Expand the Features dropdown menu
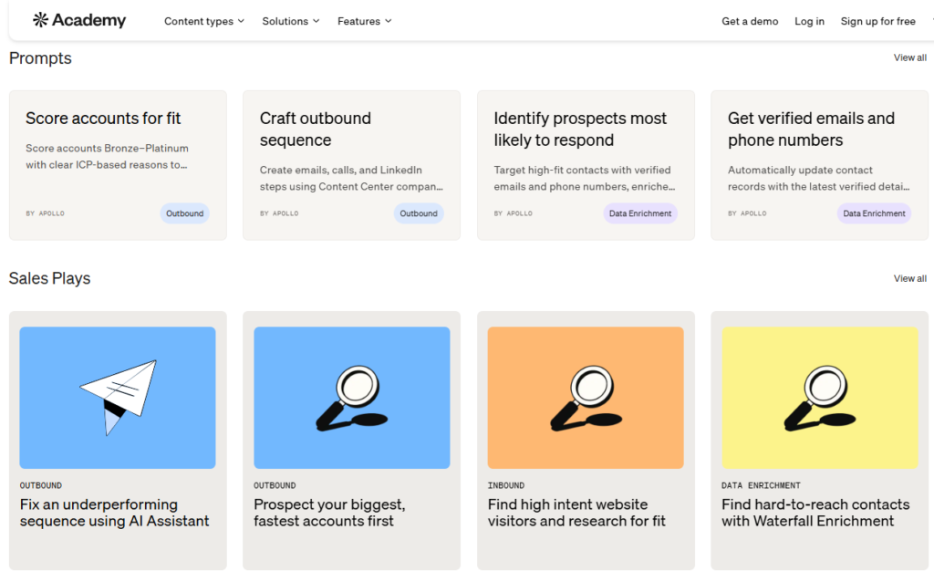 364,21
